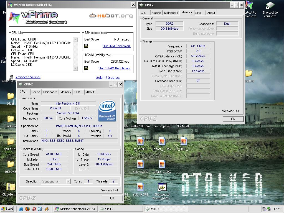284x213 pixels.
Task: Open the Windows Start menu
Action: tap(7, 209)
